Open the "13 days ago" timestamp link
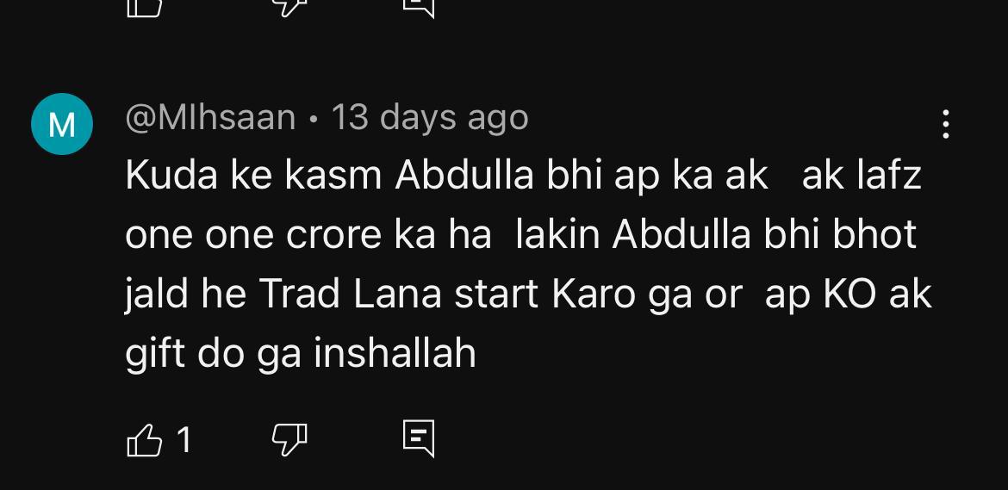This screenshot has width=1008, height=490. (429, 118)
